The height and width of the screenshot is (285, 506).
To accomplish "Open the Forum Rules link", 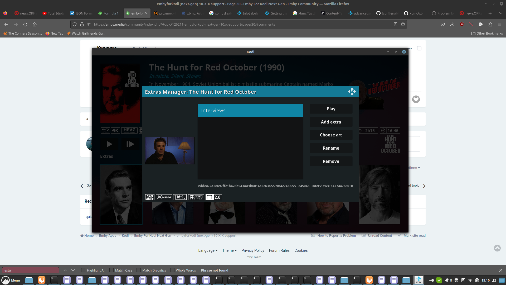I will (x=279, y=250).
